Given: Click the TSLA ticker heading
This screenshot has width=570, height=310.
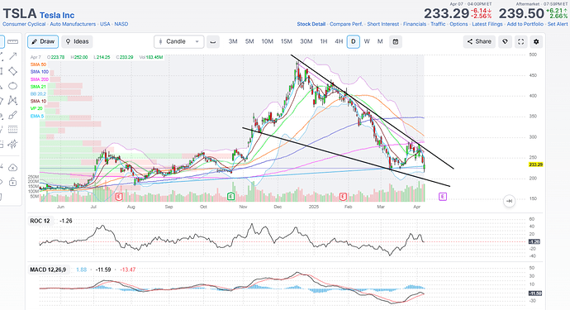Looking at the screenshot, I should tap(20, 14).
